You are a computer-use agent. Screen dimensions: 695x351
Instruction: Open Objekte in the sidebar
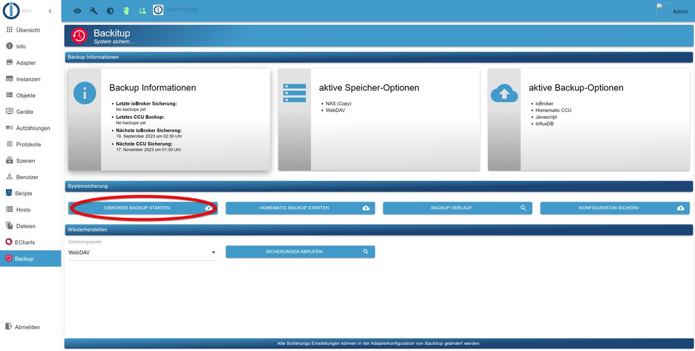pos(30,96)
